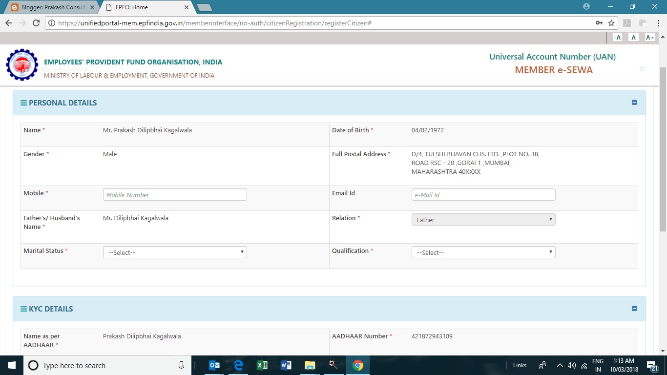667x375 pixels.
Task: Click the page info icon in address bar
Action: (52, 23)
